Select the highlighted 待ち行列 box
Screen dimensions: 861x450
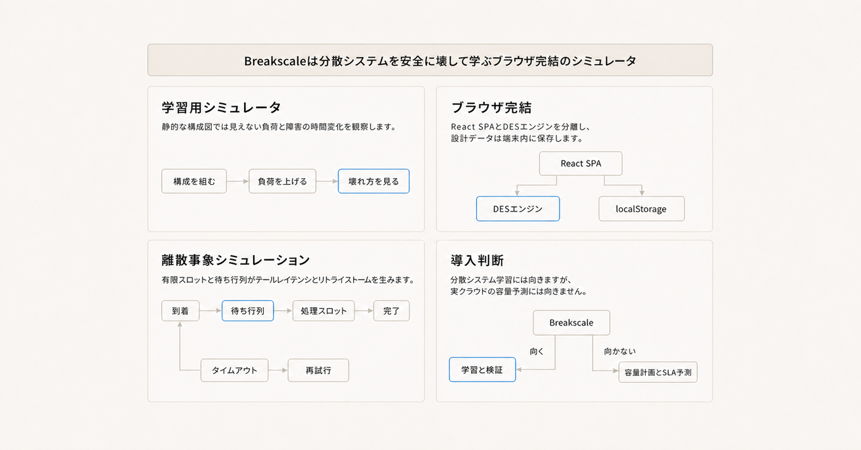coord(248,311)
